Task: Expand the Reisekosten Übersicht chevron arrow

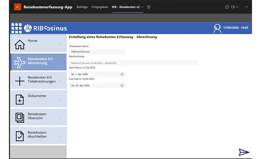Action: pos(59,118)
